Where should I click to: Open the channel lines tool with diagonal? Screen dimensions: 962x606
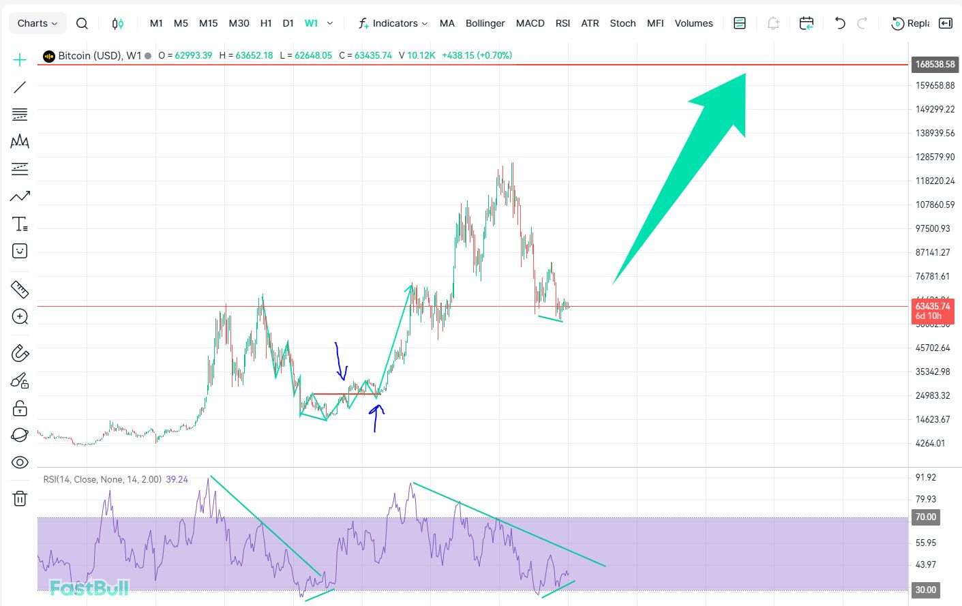(20, 169)
